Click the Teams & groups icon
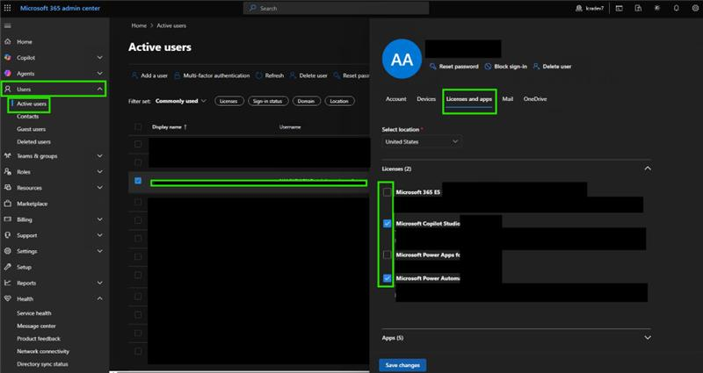Image resolution: width=703 pixels, height=373 pixels. (8, 156)
